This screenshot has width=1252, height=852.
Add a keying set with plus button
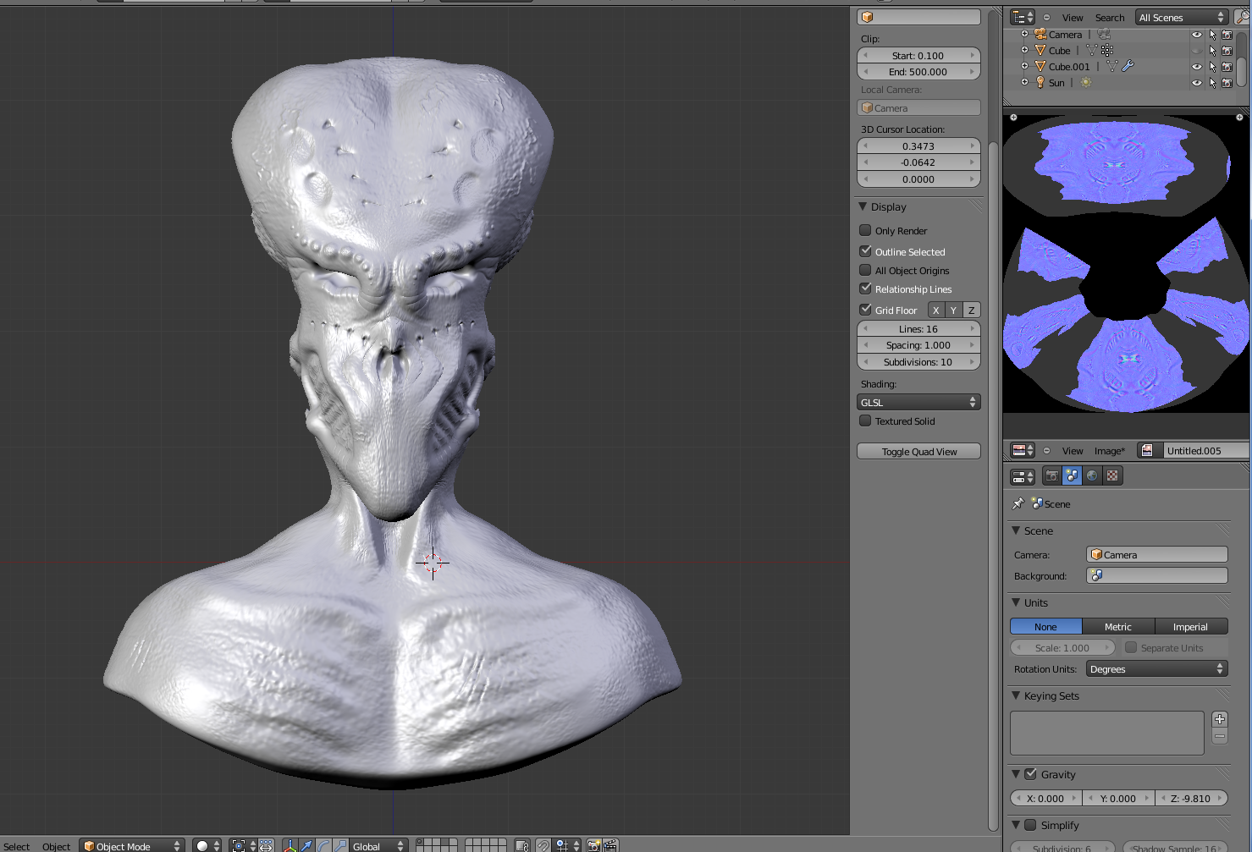(1220, 719)
